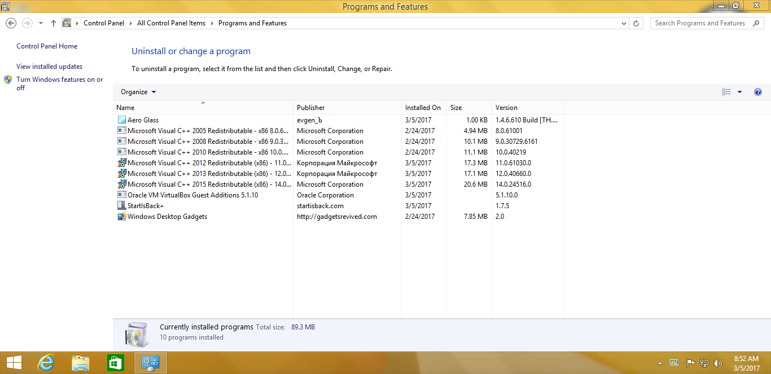The width and height of the screenshot is (771, 374).
Task: Click publisher http://gadgetsrevived.com
Action: click(337, 217)
